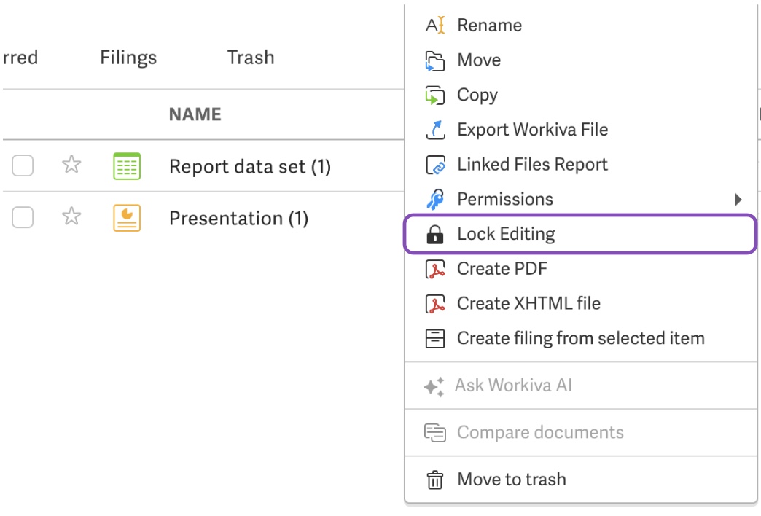Click the Linked Files Report link icon

click(x=435, y=165)
